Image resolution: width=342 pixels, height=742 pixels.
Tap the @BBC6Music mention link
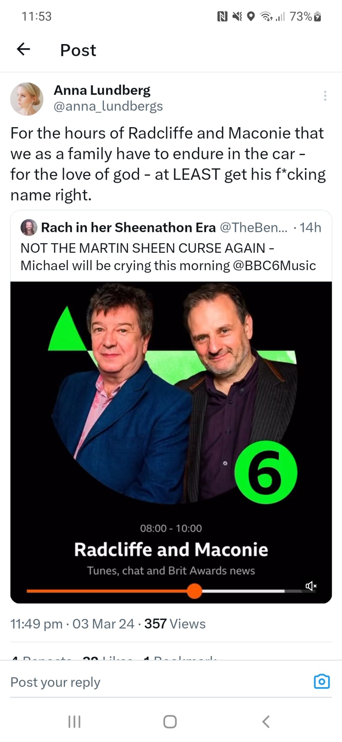274,265
